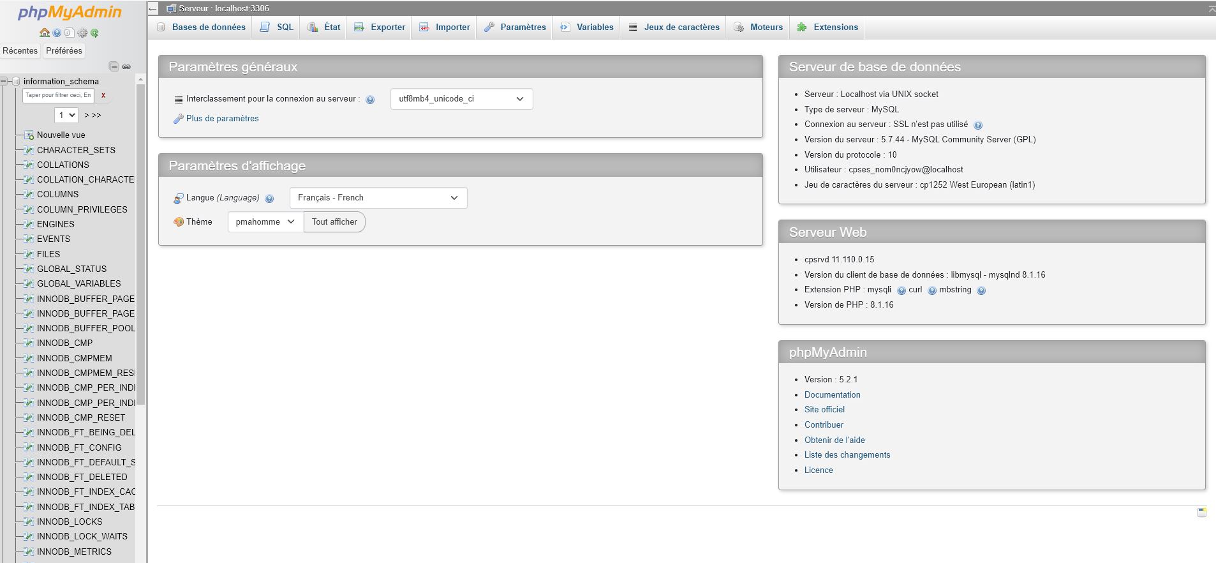Screen dimensions: 1216x563
Task: Open Liste des changements link
Action: point(847,454)
